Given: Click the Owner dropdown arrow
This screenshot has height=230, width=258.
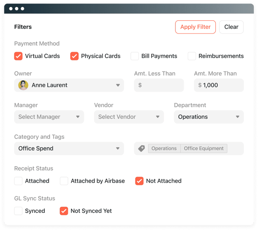Looking at the screenshot, I should click(118, 85).
